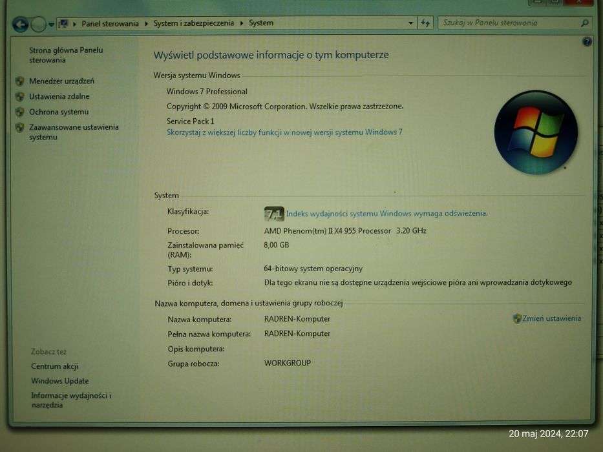Click 'Skorzystaj z większej liczby funkcji' link
Image resolution: width=603 pixels, height=452 pixels.
coord(284,132)
